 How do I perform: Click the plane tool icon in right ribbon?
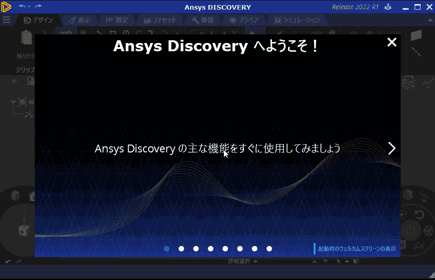tap(416, 35)
